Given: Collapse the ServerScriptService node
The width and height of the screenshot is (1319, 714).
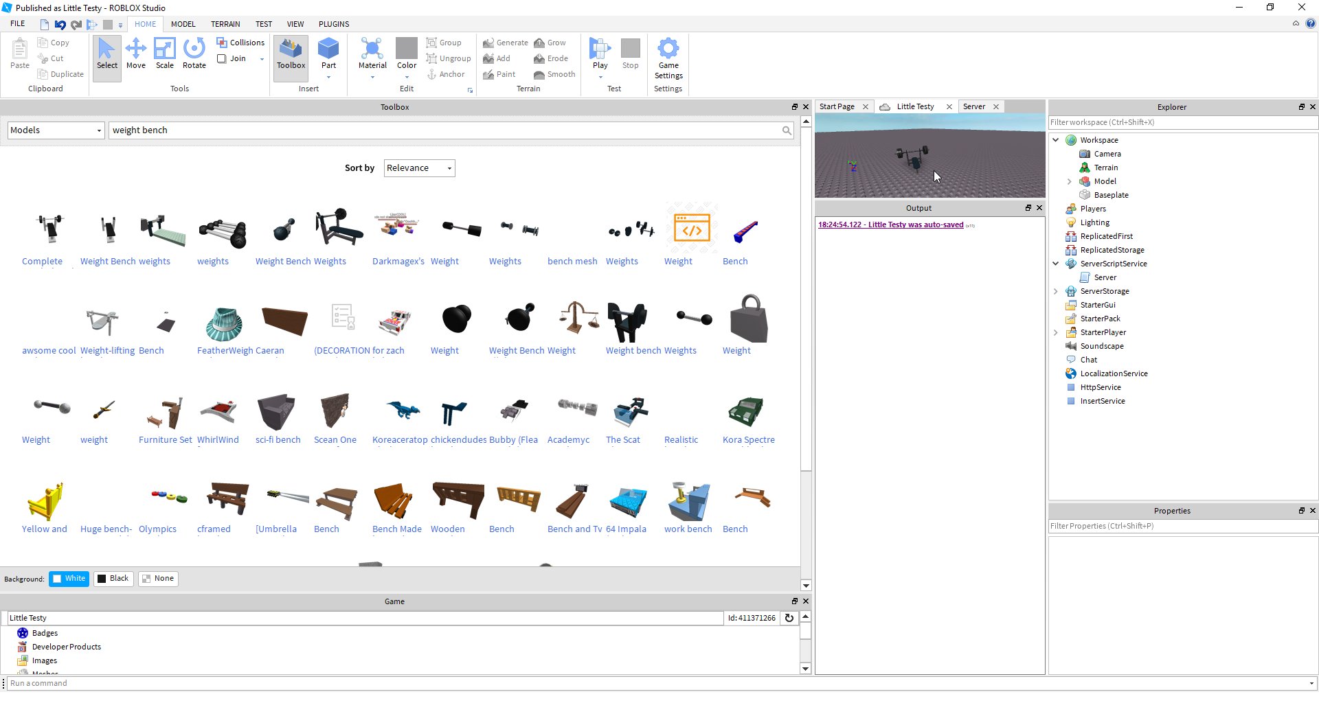Looking at the screenshot, I should click(1056, 264).
